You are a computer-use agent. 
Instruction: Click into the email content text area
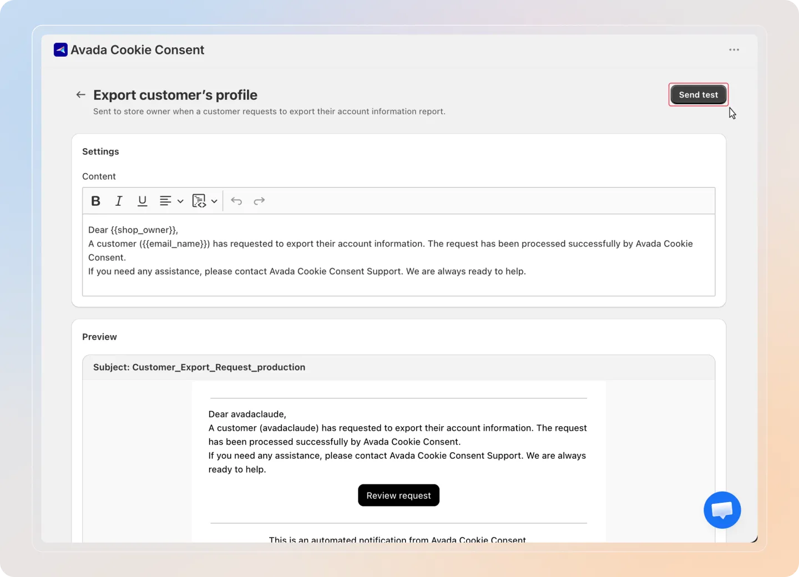[x=398, y=255]
